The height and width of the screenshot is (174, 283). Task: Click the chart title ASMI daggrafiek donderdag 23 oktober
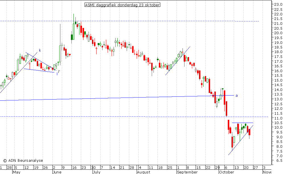(122, 5)
